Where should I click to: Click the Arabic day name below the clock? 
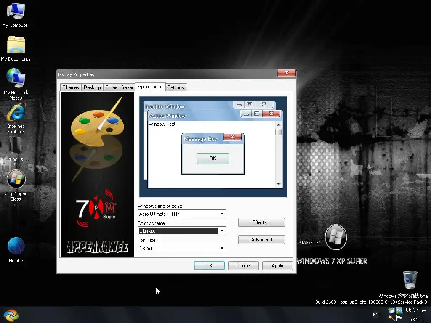point(415,319)
